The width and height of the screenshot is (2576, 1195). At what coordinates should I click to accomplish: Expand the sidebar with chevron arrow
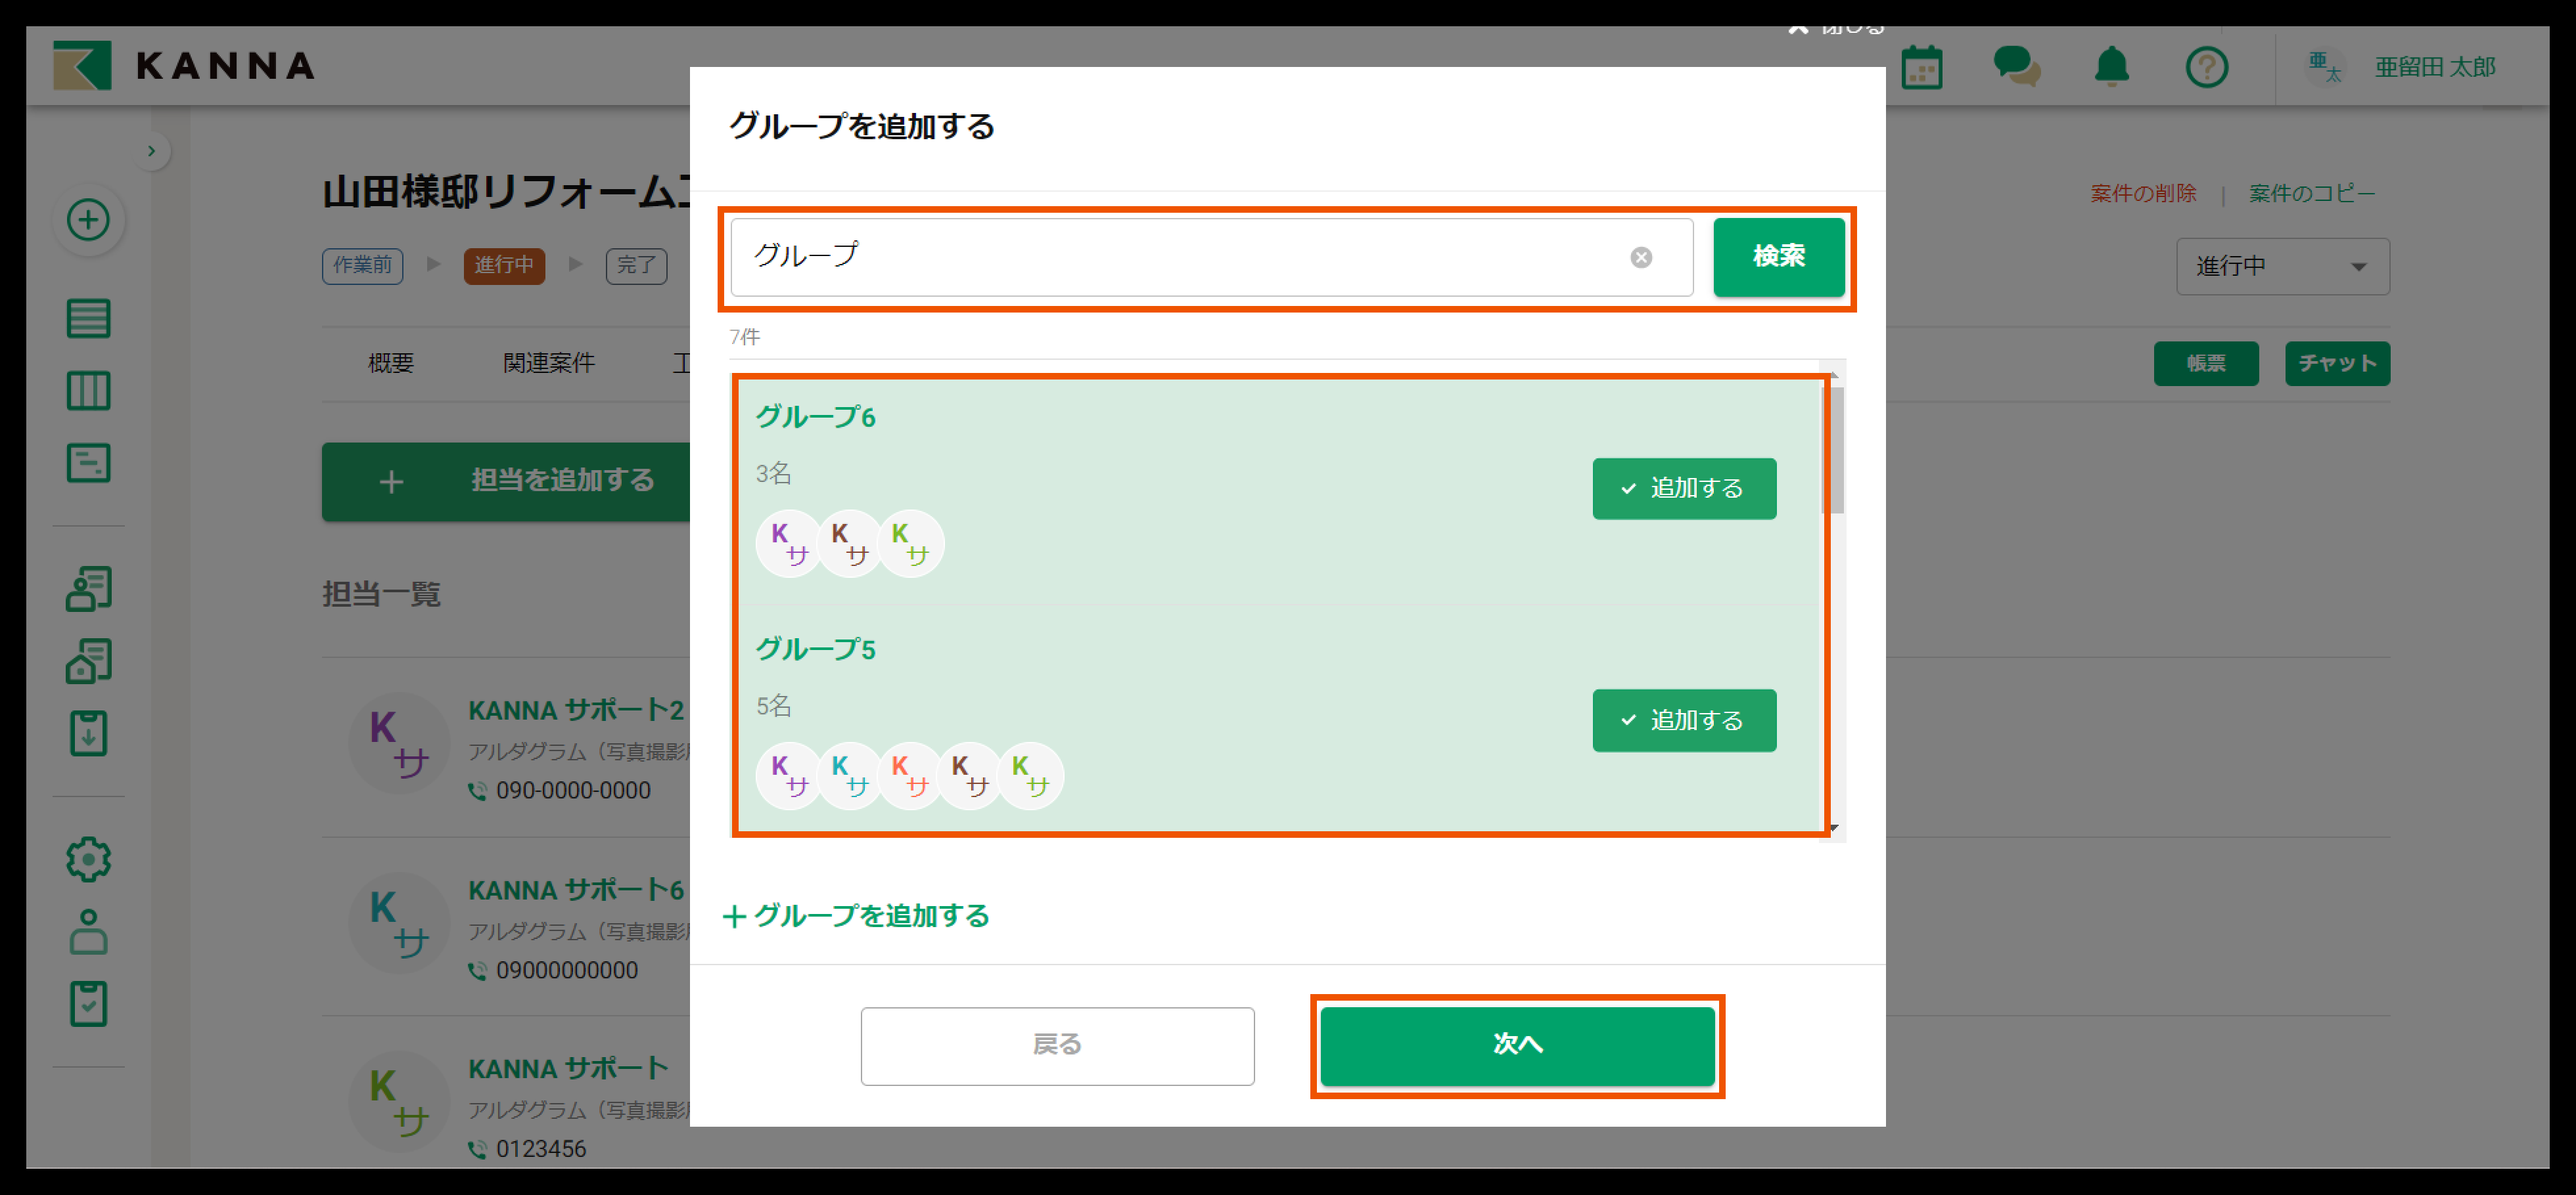tap(151, 152)
